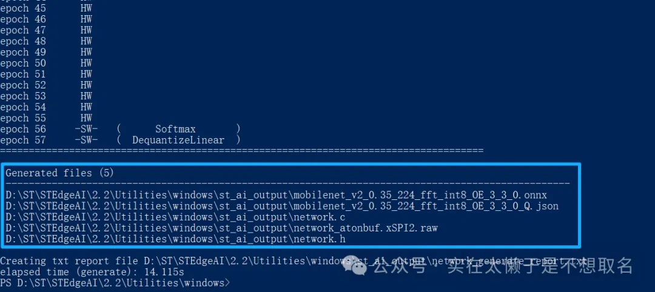The height and width of the screenshot is (292, 655).
Task: Click the network.h output file path
Action: click(x=175, y=240)
